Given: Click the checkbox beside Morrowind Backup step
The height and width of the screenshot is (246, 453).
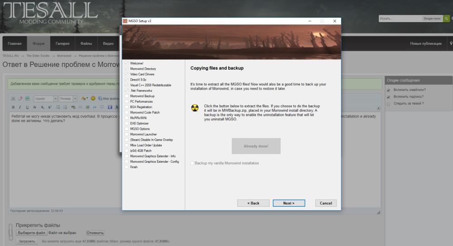Looking at the screenshot, I should point(126,96).
